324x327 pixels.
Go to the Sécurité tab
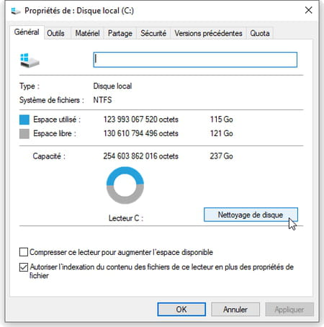[x=153, y=33]
